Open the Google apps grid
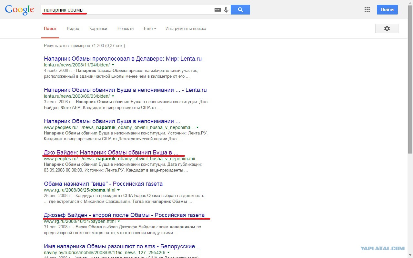 point(367,10)
